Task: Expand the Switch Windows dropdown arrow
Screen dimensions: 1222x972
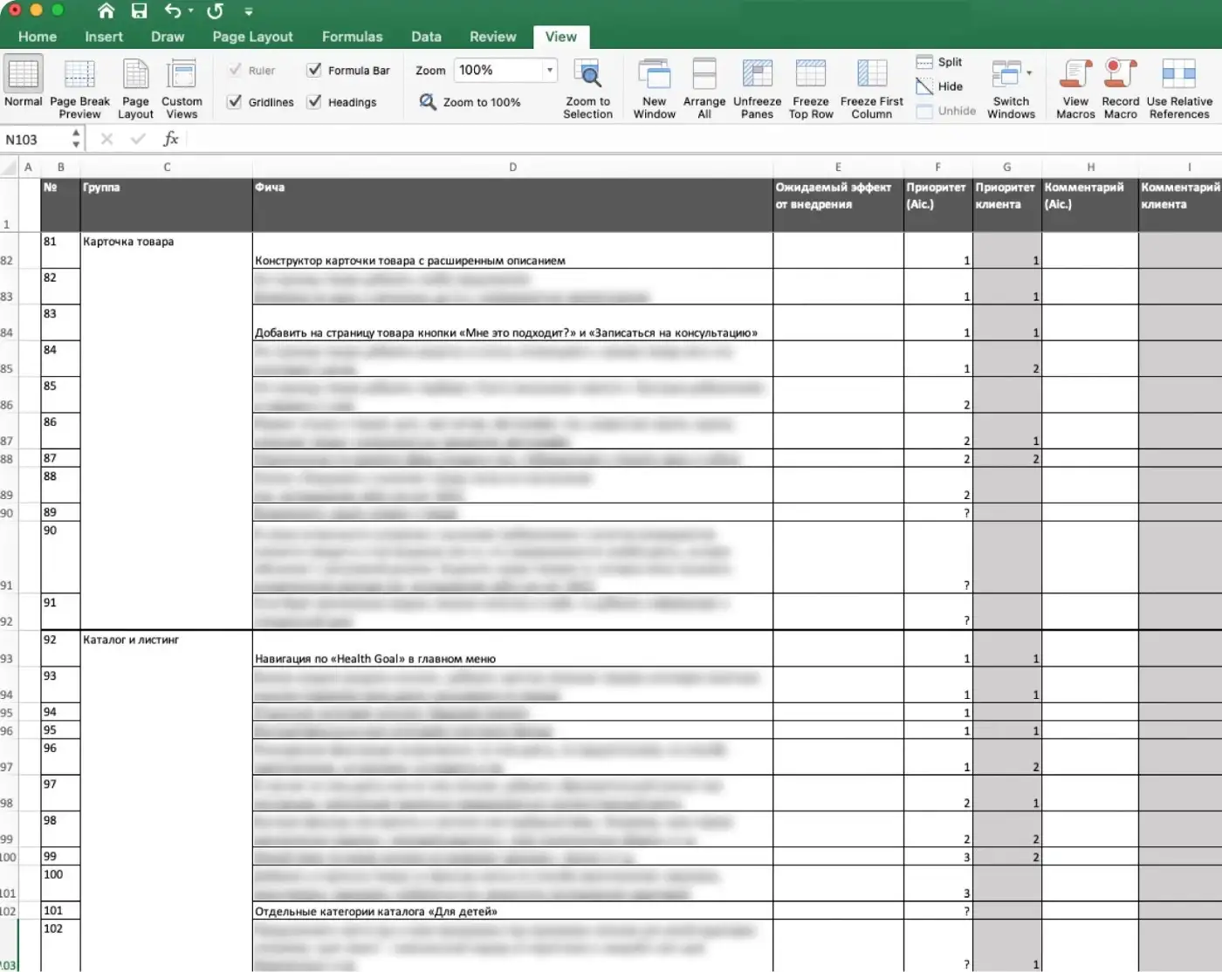Action: tap(1029, 73)
